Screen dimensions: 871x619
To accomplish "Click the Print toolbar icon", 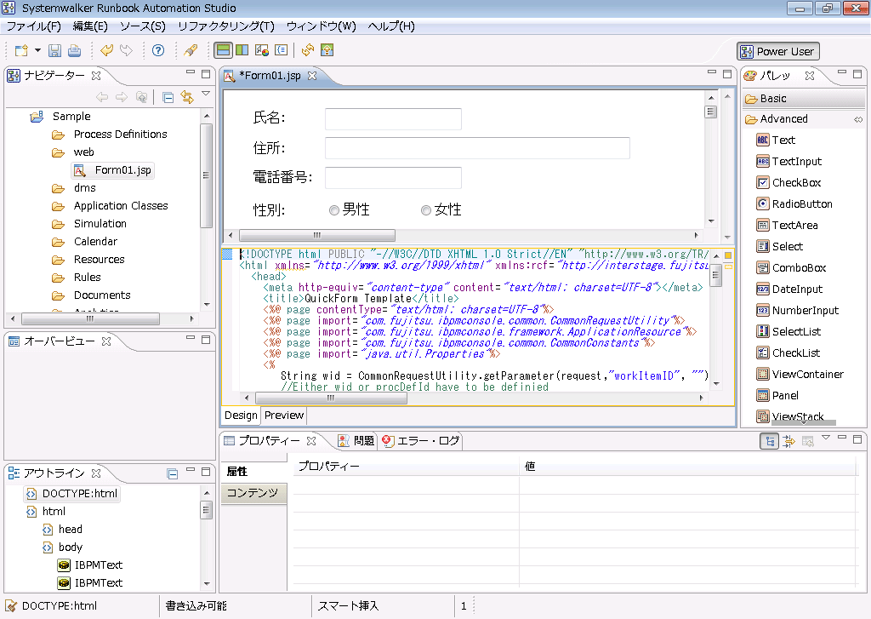I will [75, 50].
